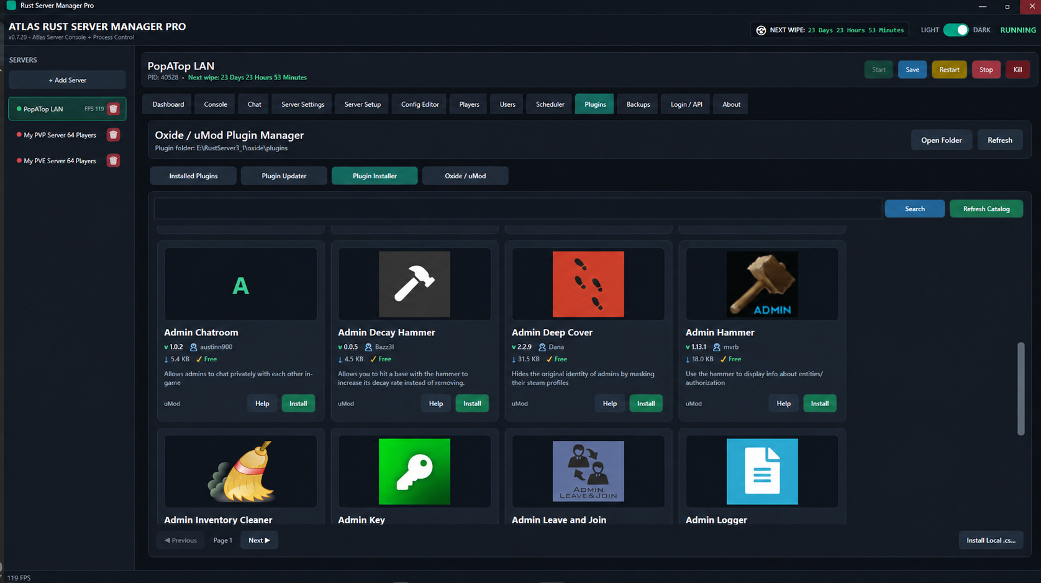
Task: Open the plugins folder
Action: click(x=941, y=140)
